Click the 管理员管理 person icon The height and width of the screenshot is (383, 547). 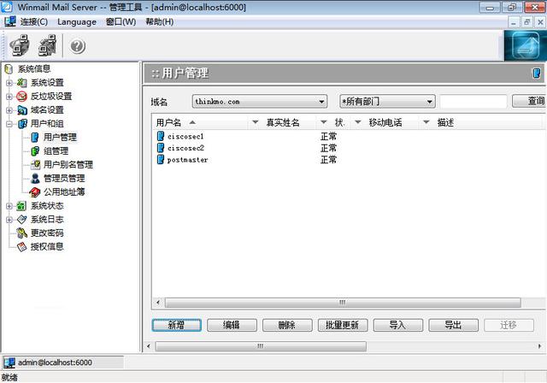click(x=35, y=179)
